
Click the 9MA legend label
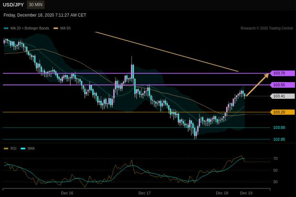(31, 148)
